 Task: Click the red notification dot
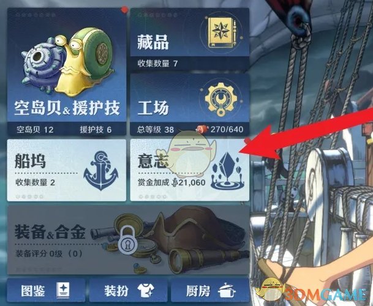pyautogui.click(x=124, y=10)
